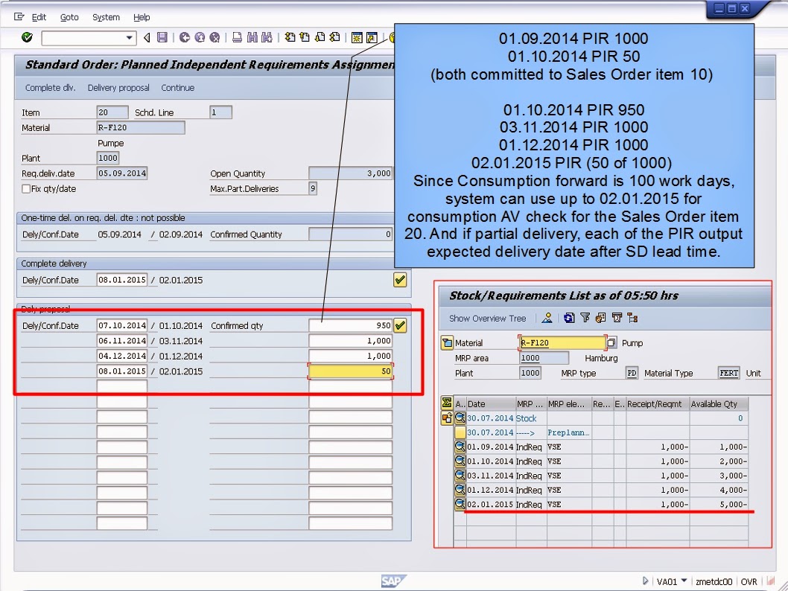Refresh the Stock/Requirements List
Image resolution: width=788 pixels, height=591 pixels.
point(568,319)
